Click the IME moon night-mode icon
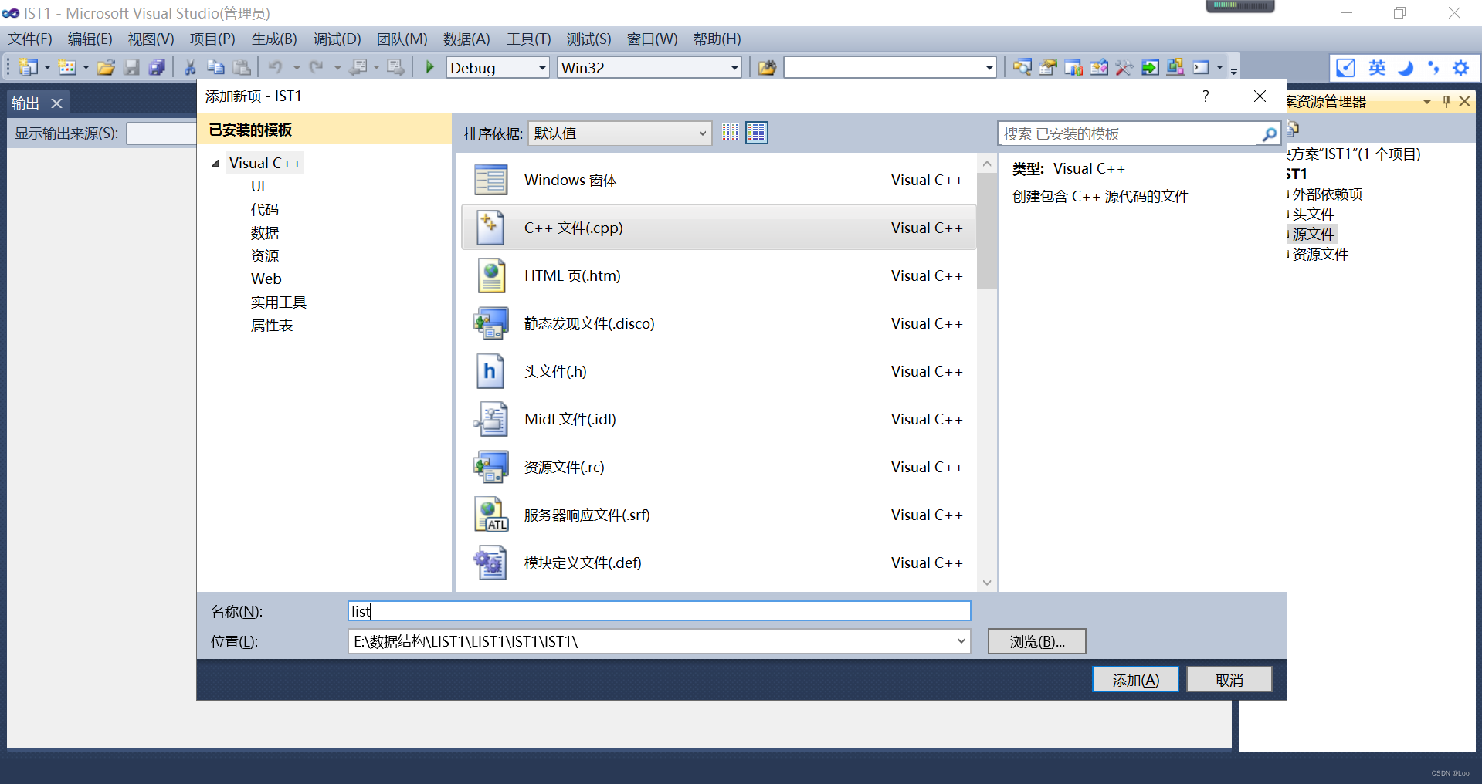 click(1406, 68)
